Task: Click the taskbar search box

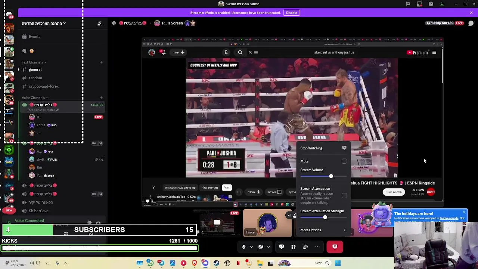Action: pos(304,263)
